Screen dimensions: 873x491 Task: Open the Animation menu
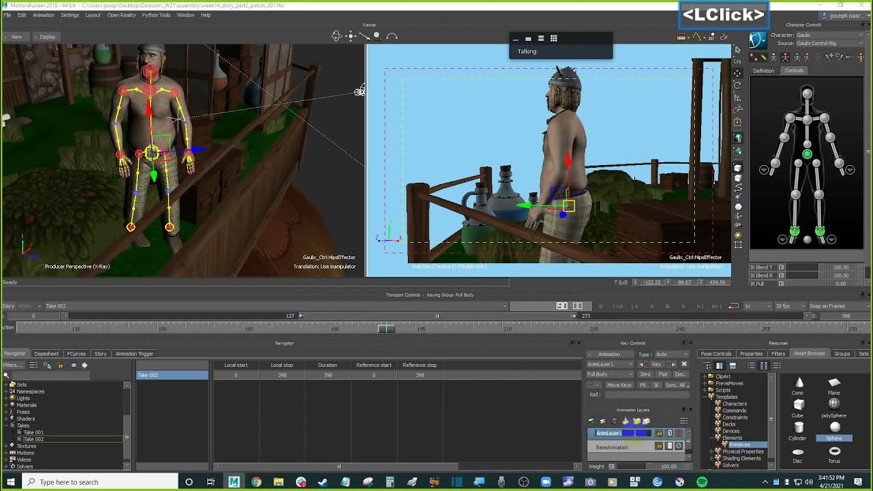tap(43, 15)
